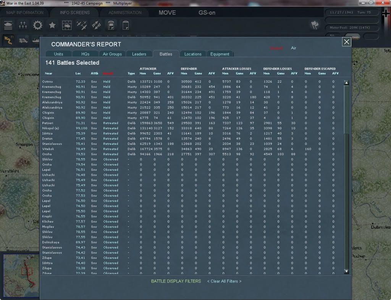Image resolution: width=391 pixels, height=300 pixels.
Task: Sort battles by the Loc column header
Action: pos(78,74)
